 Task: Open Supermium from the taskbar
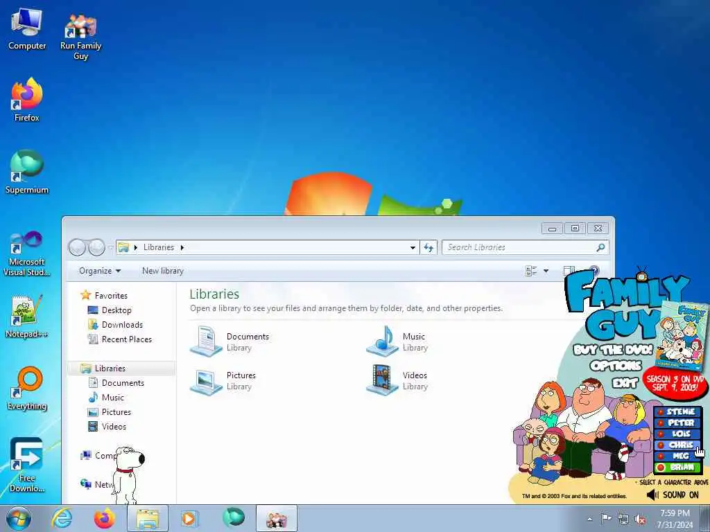(233, 517)
